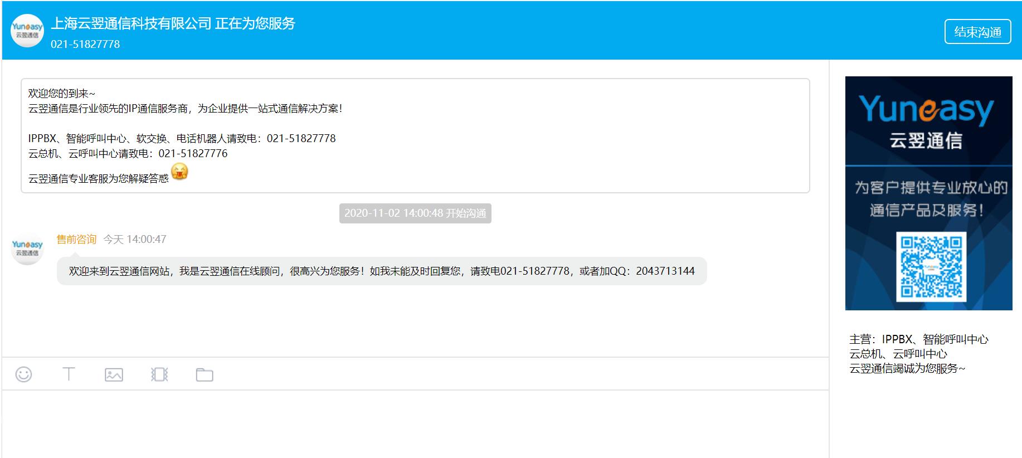The image size is (1022, 458).
Task: Click the screenshot capture icon
Action: tap(159, 374)
